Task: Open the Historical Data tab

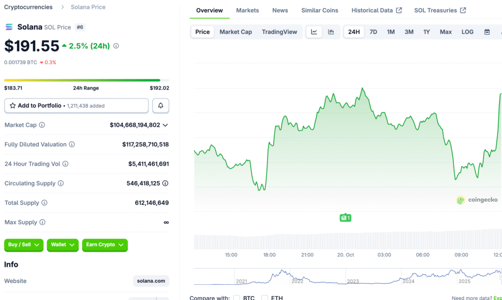Action: coord(376,10)
